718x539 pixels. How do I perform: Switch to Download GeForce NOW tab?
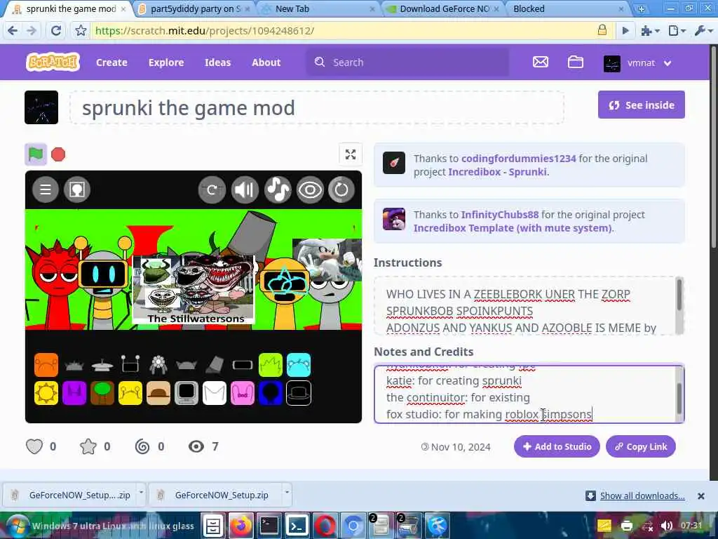(x=442, y=8)
